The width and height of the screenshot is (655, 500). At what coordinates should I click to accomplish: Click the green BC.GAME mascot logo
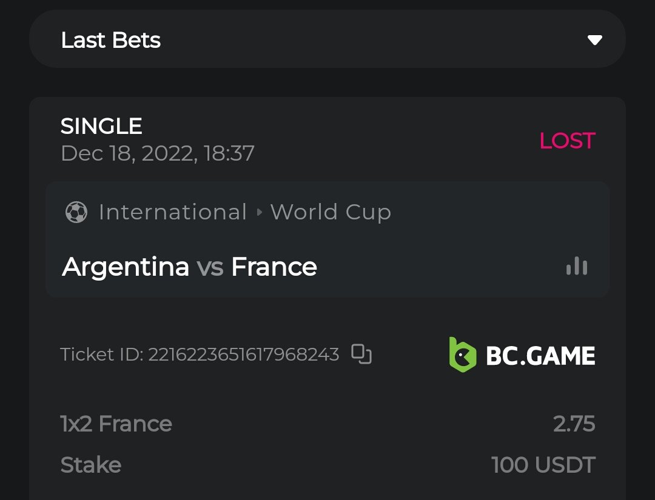[462, 355]
